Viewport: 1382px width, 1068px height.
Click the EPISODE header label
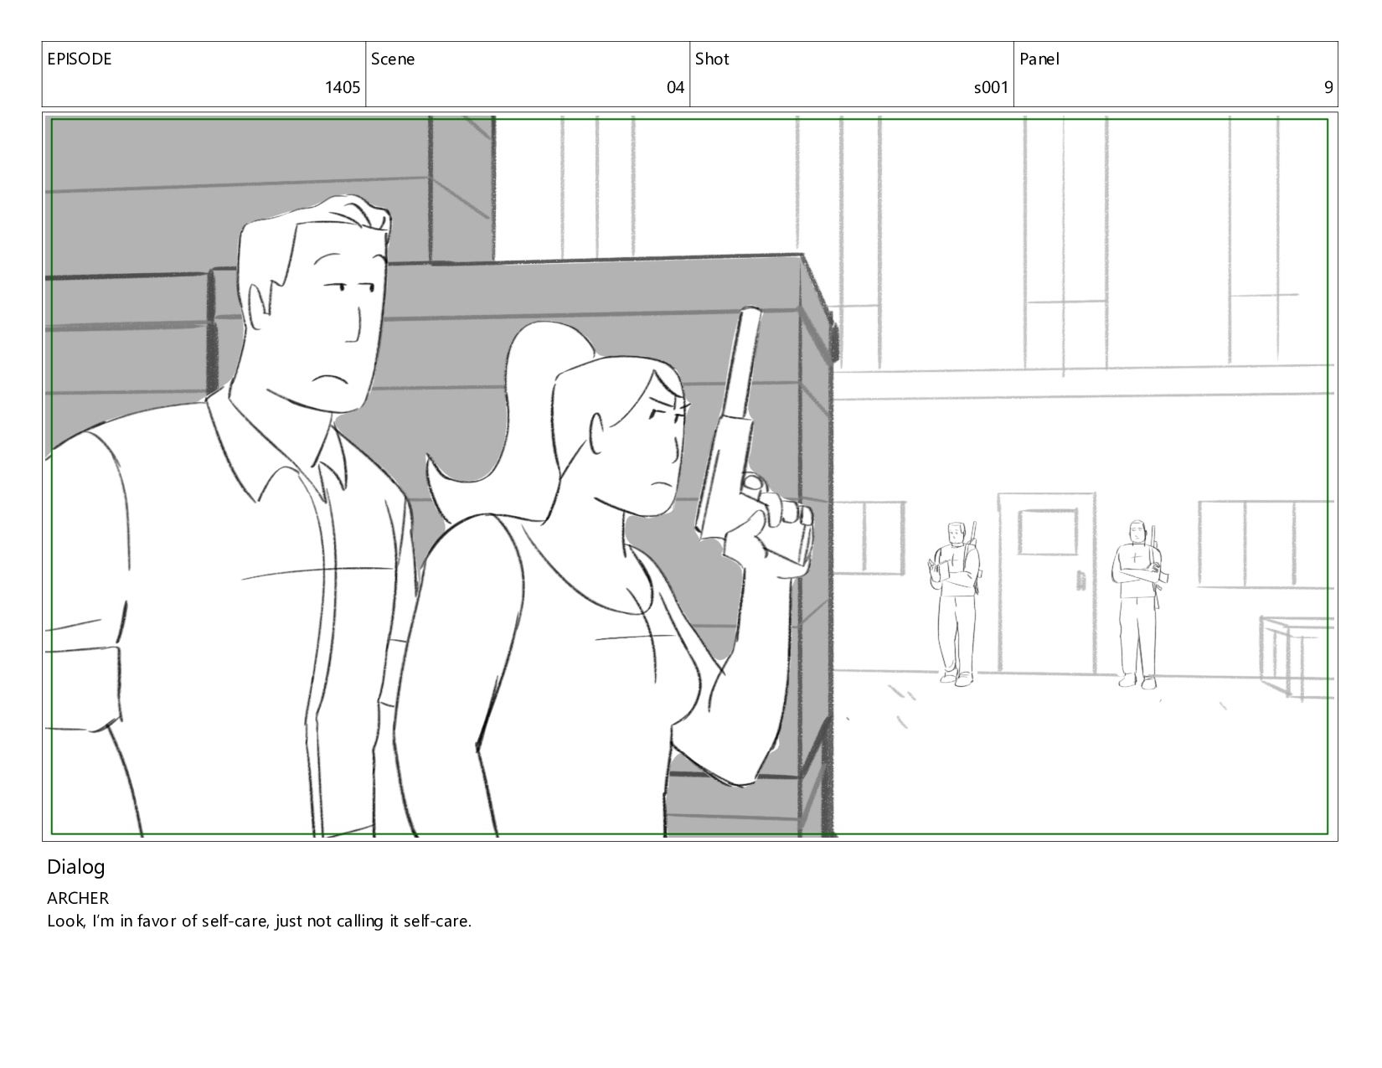(x=80, y=59)
